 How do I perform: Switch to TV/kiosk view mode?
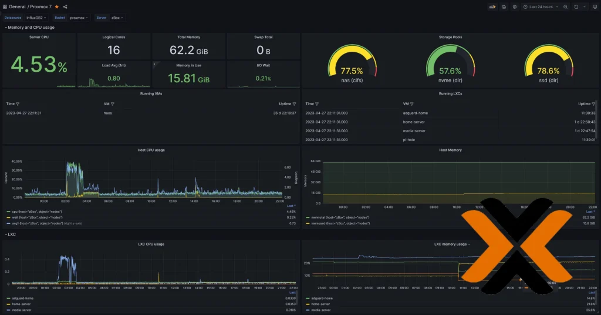[595, 7]
